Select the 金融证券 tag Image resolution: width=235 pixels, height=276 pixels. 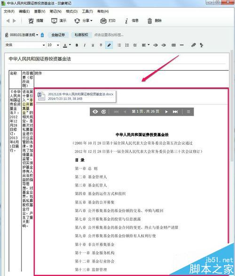click(x=58, y=35)
